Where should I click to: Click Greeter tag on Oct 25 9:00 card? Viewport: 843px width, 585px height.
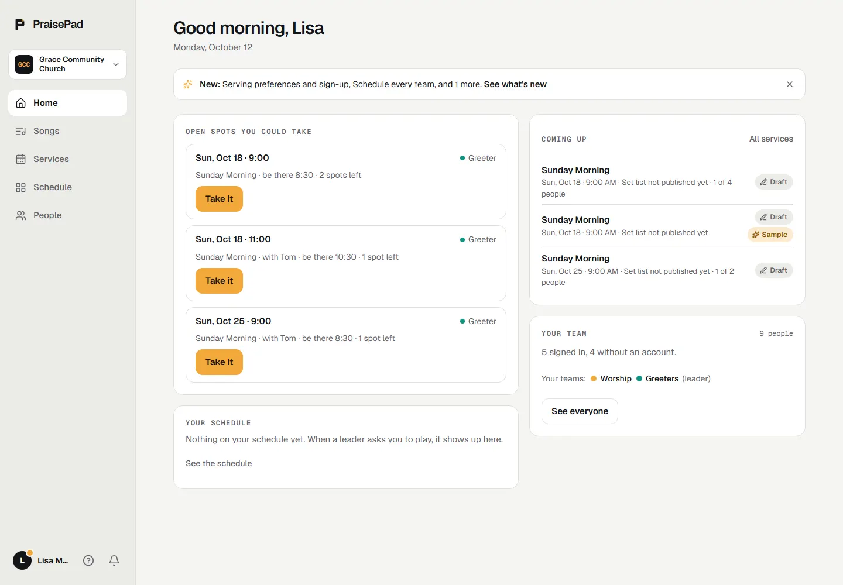pos(478,321)
